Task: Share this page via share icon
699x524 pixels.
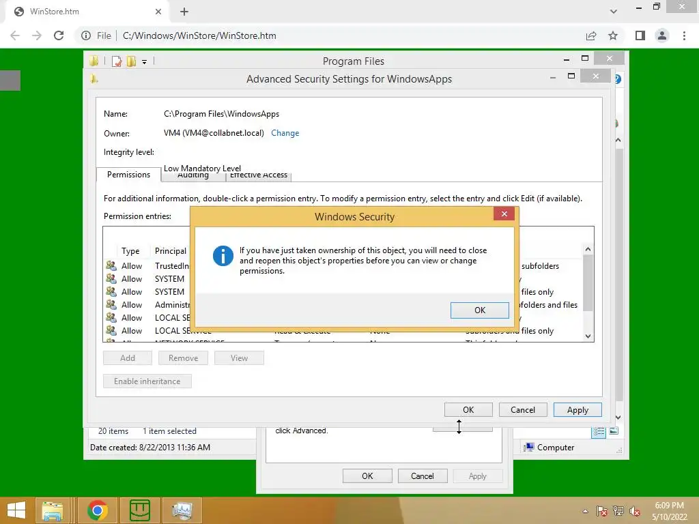Action: [591, 35]
